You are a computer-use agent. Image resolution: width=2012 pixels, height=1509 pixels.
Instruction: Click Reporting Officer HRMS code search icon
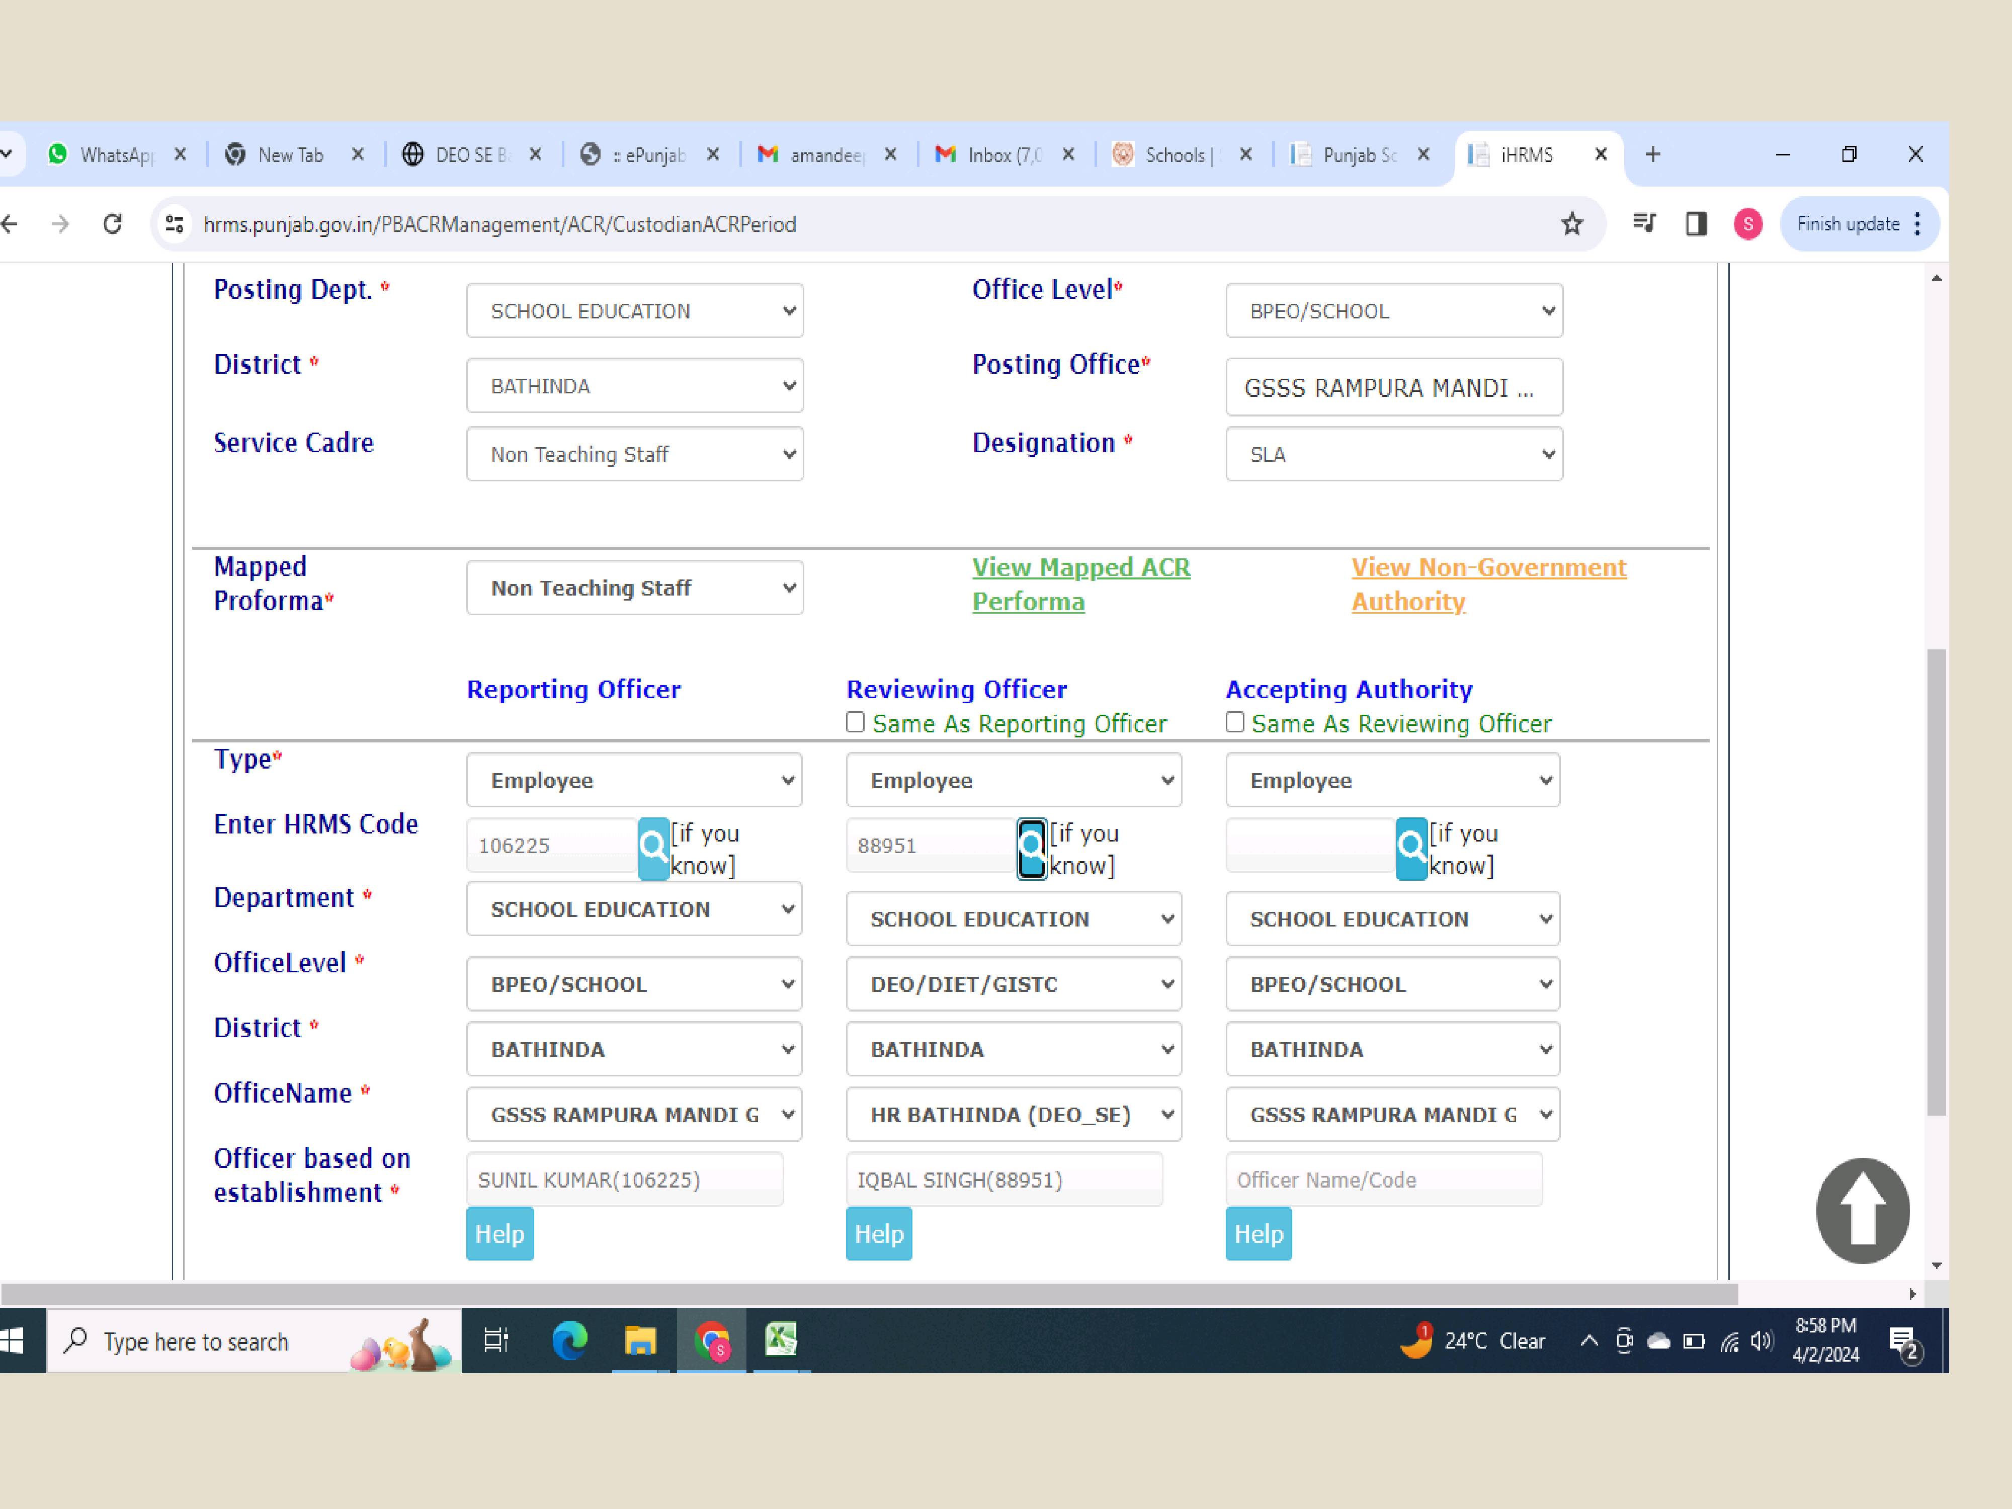click(653, 848)
